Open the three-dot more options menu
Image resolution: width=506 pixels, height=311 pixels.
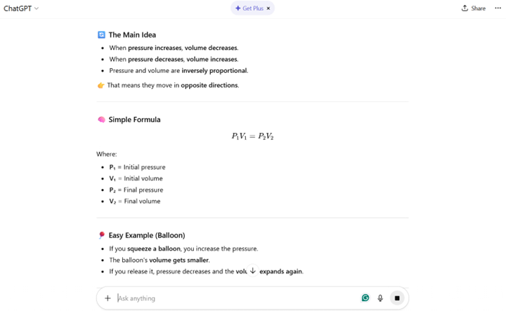pyautogui.click(x=498, y=8)
